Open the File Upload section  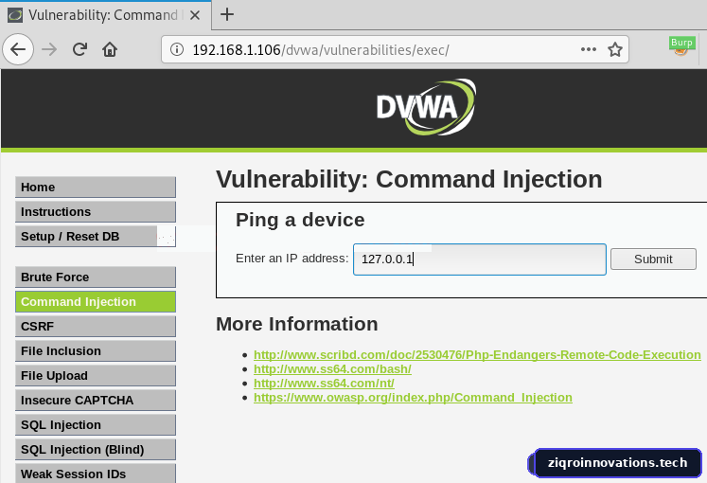96,375
